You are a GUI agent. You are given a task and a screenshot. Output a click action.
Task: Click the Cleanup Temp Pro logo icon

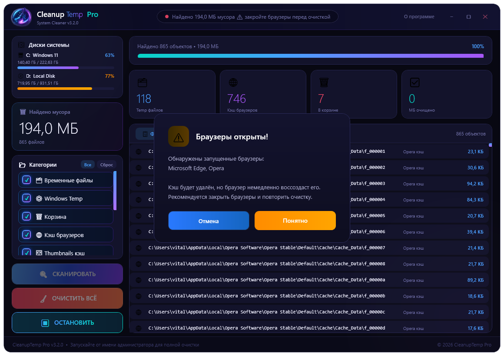21,16
